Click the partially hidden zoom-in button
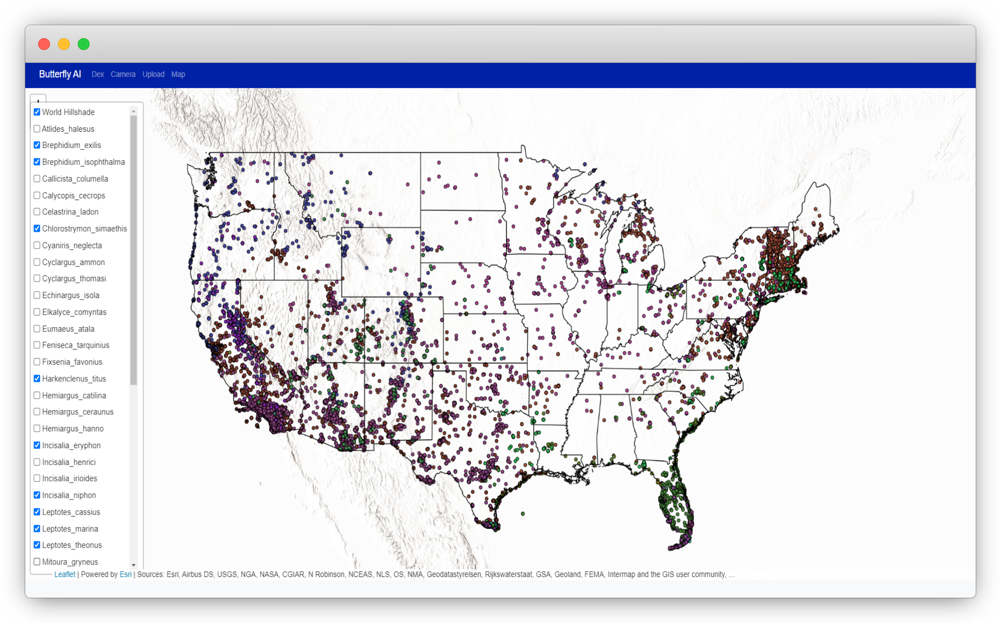The image size is (1001, 623). pos(38,99)
